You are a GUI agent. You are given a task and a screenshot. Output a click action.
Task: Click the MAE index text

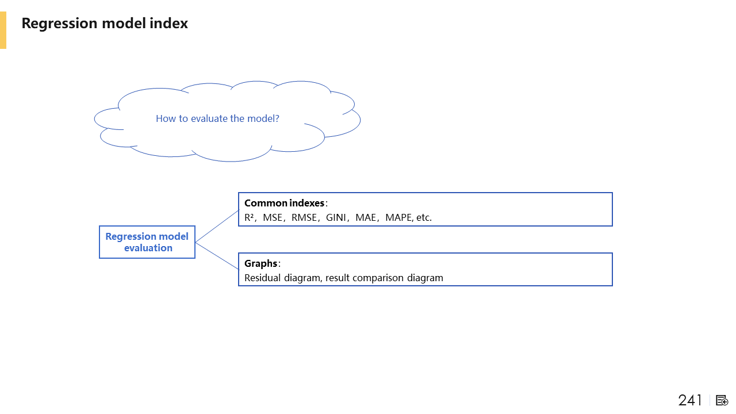(366, 217)
